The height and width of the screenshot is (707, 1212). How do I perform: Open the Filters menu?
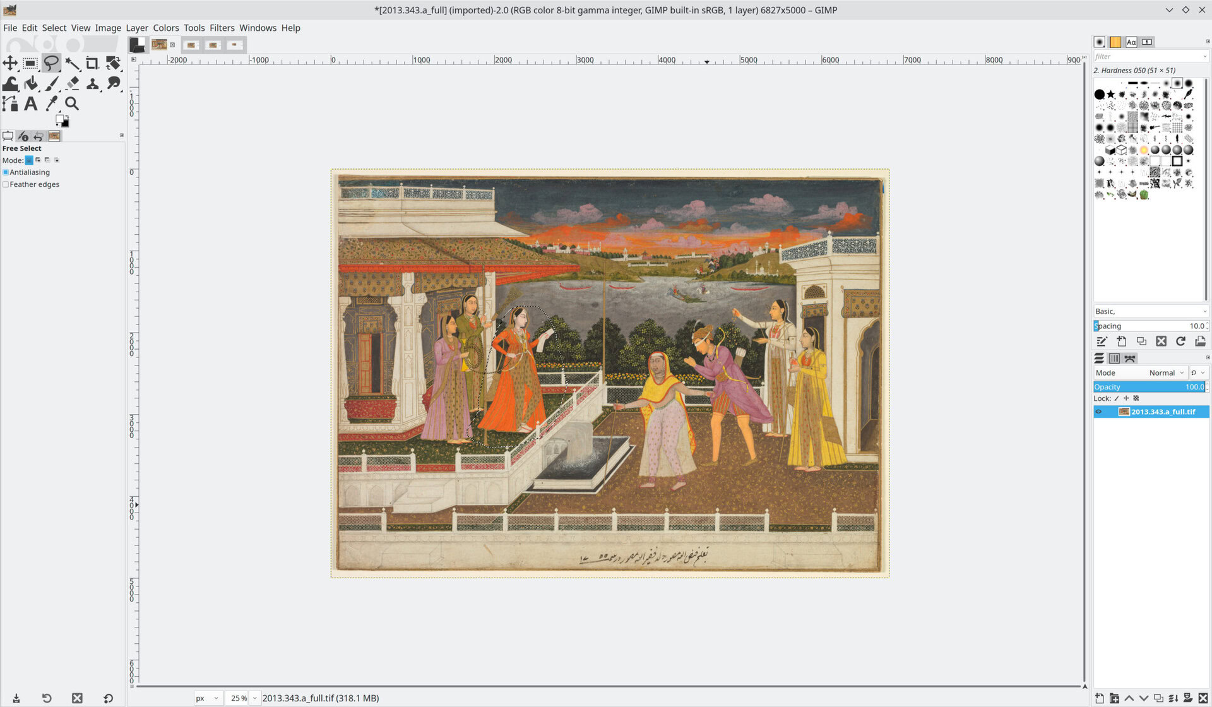point(222,28)
